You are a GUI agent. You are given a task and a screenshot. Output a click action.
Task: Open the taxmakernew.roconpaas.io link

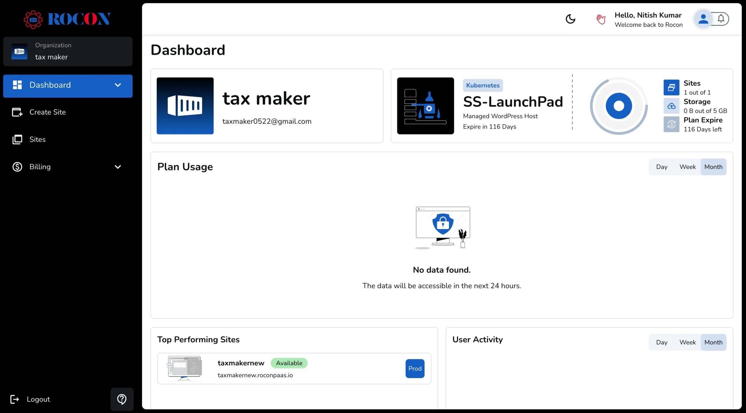pyautogui.click(x=255, y=375)
